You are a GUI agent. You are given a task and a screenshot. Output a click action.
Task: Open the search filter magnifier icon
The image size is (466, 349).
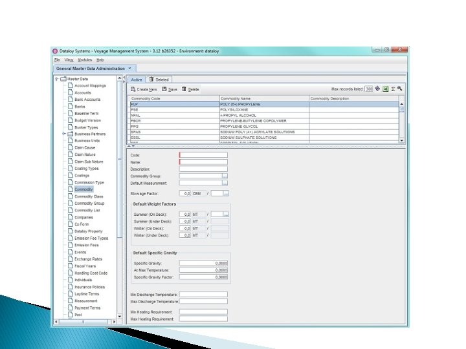[400, 89]
